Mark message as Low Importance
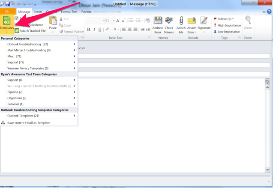273x188 pixels. click(x=227, y=32)
